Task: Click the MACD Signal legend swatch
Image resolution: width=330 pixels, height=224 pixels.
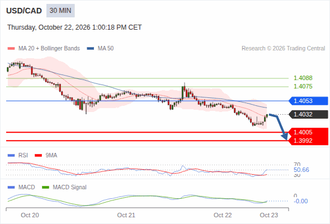Action: (46, 188)
